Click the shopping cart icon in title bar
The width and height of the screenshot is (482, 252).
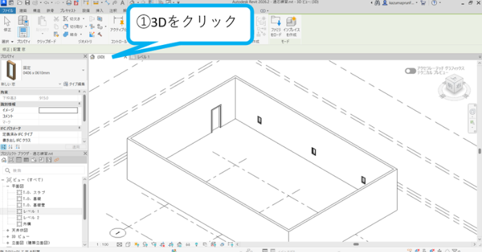coord(423,3)
